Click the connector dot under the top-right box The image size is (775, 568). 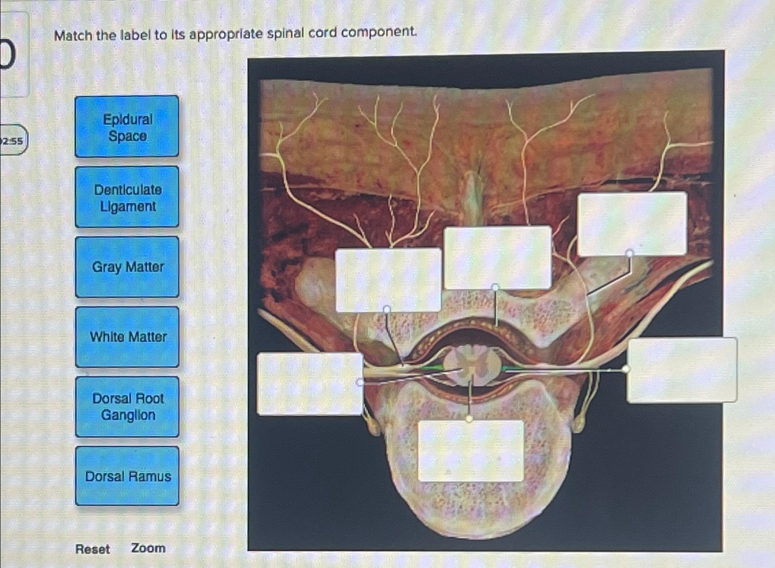[630, 252]
